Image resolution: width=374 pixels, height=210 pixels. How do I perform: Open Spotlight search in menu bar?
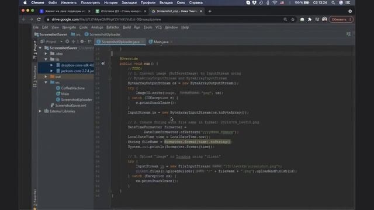pos(333,2)
